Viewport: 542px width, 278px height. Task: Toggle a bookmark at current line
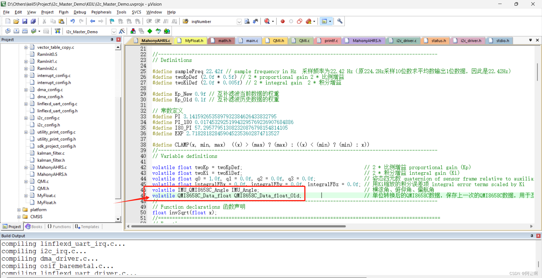tap(112, 21)
